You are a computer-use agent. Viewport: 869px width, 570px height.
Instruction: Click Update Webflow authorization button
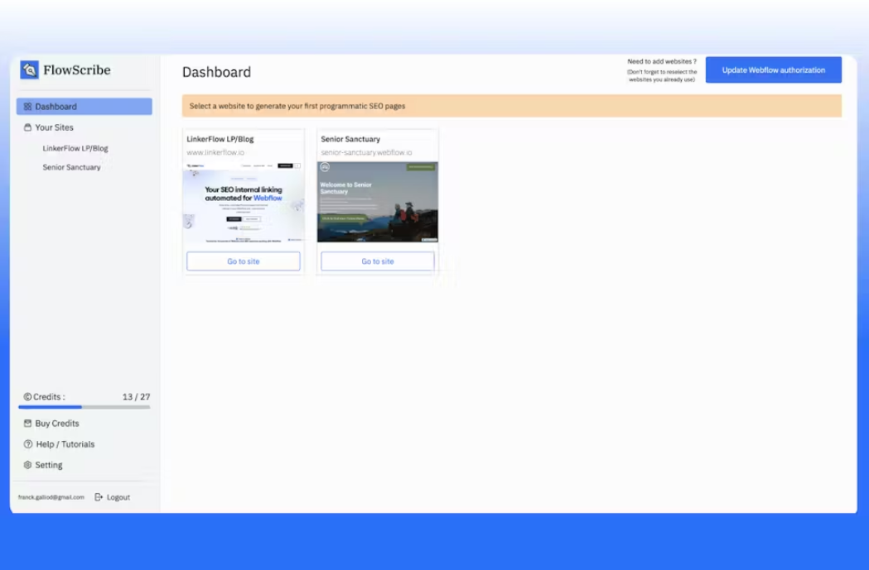[x=773, y=69]
